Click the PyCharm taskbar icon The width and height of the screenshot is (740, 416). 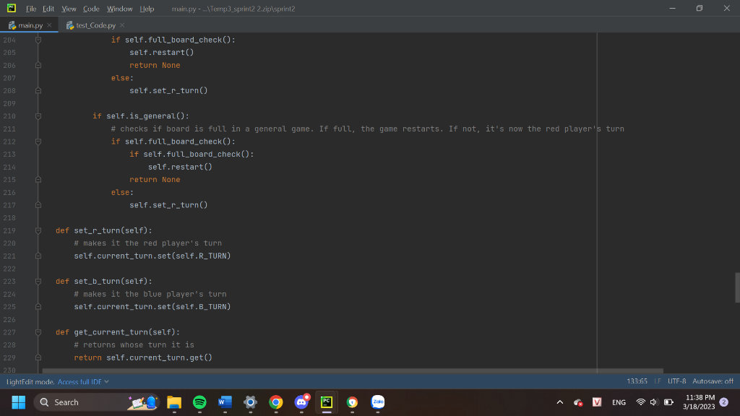tap(327, 402)
